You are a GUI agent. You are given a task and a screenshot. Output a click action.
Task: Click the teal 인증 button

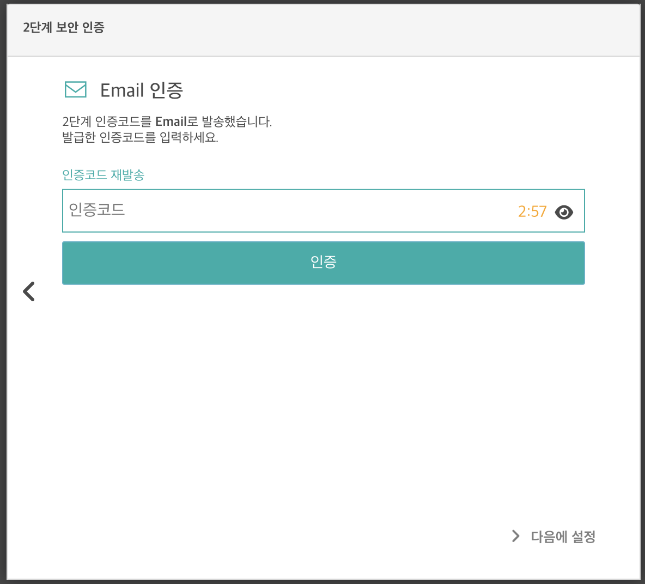324,263
